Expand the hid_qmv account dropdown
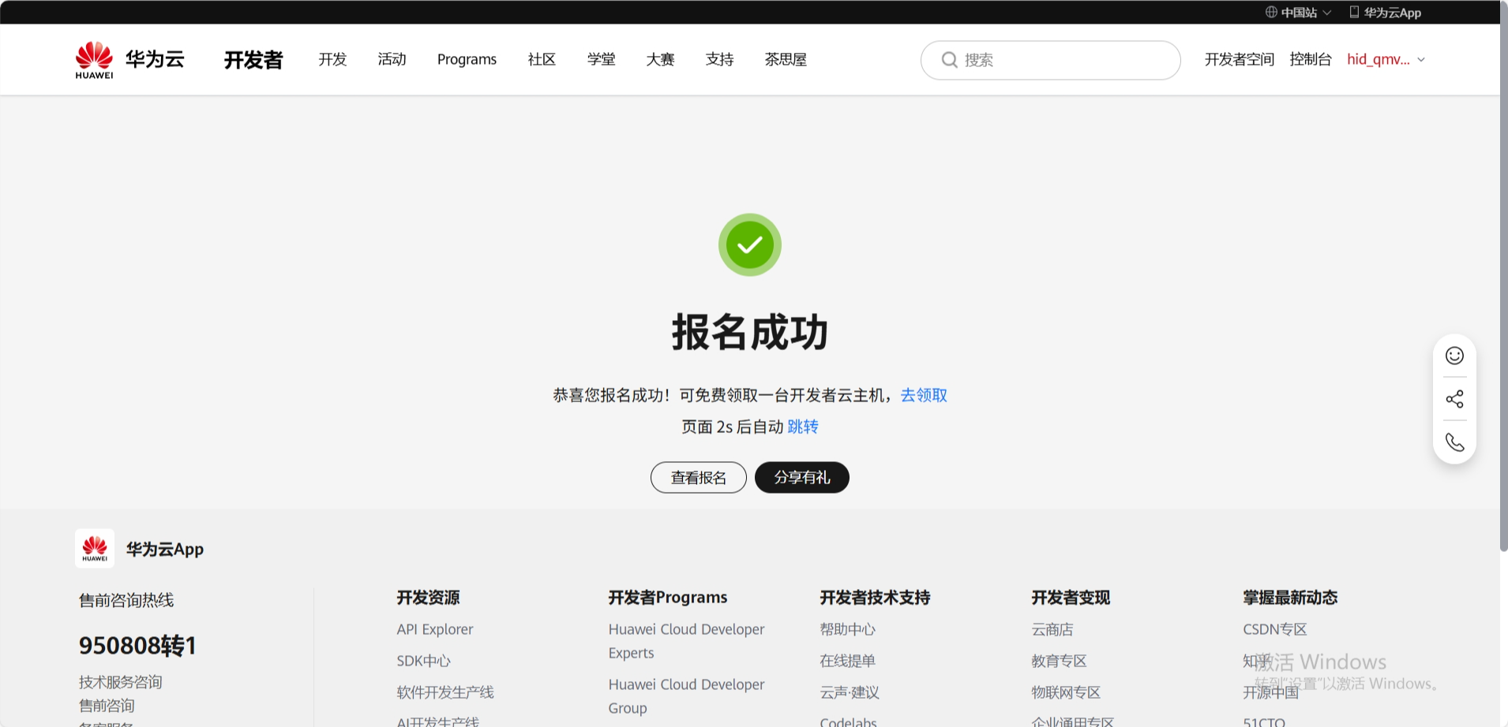The width and height of the screenshot is (1508, 727). tap(1386, 60)
